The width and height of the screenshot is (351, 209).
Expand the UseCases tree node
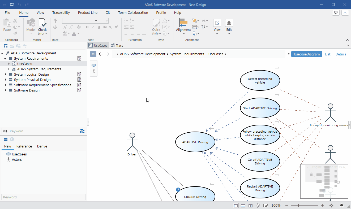[9, 64]
